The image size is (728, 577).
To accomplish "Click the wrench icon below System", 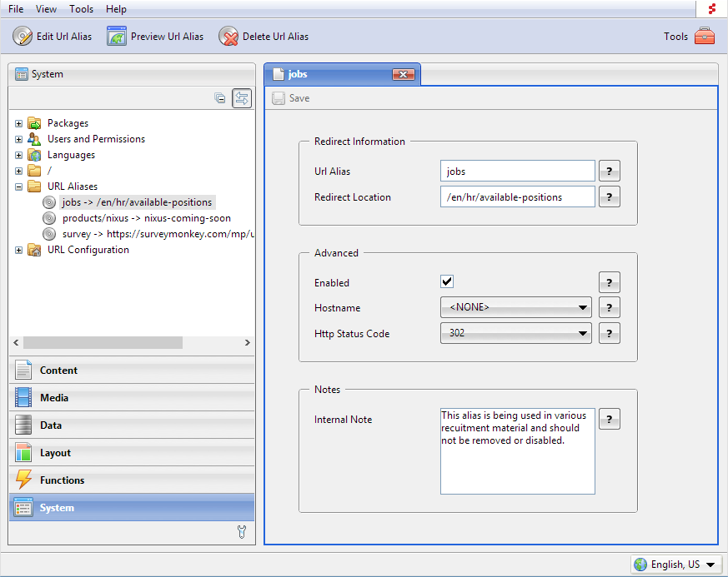I will [x=242, y=532].
